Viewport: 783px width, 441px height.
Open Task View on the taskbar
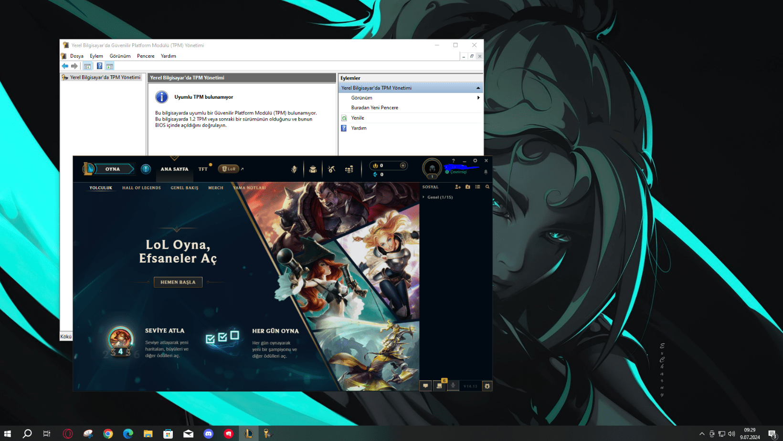click(x=47, y=433)
